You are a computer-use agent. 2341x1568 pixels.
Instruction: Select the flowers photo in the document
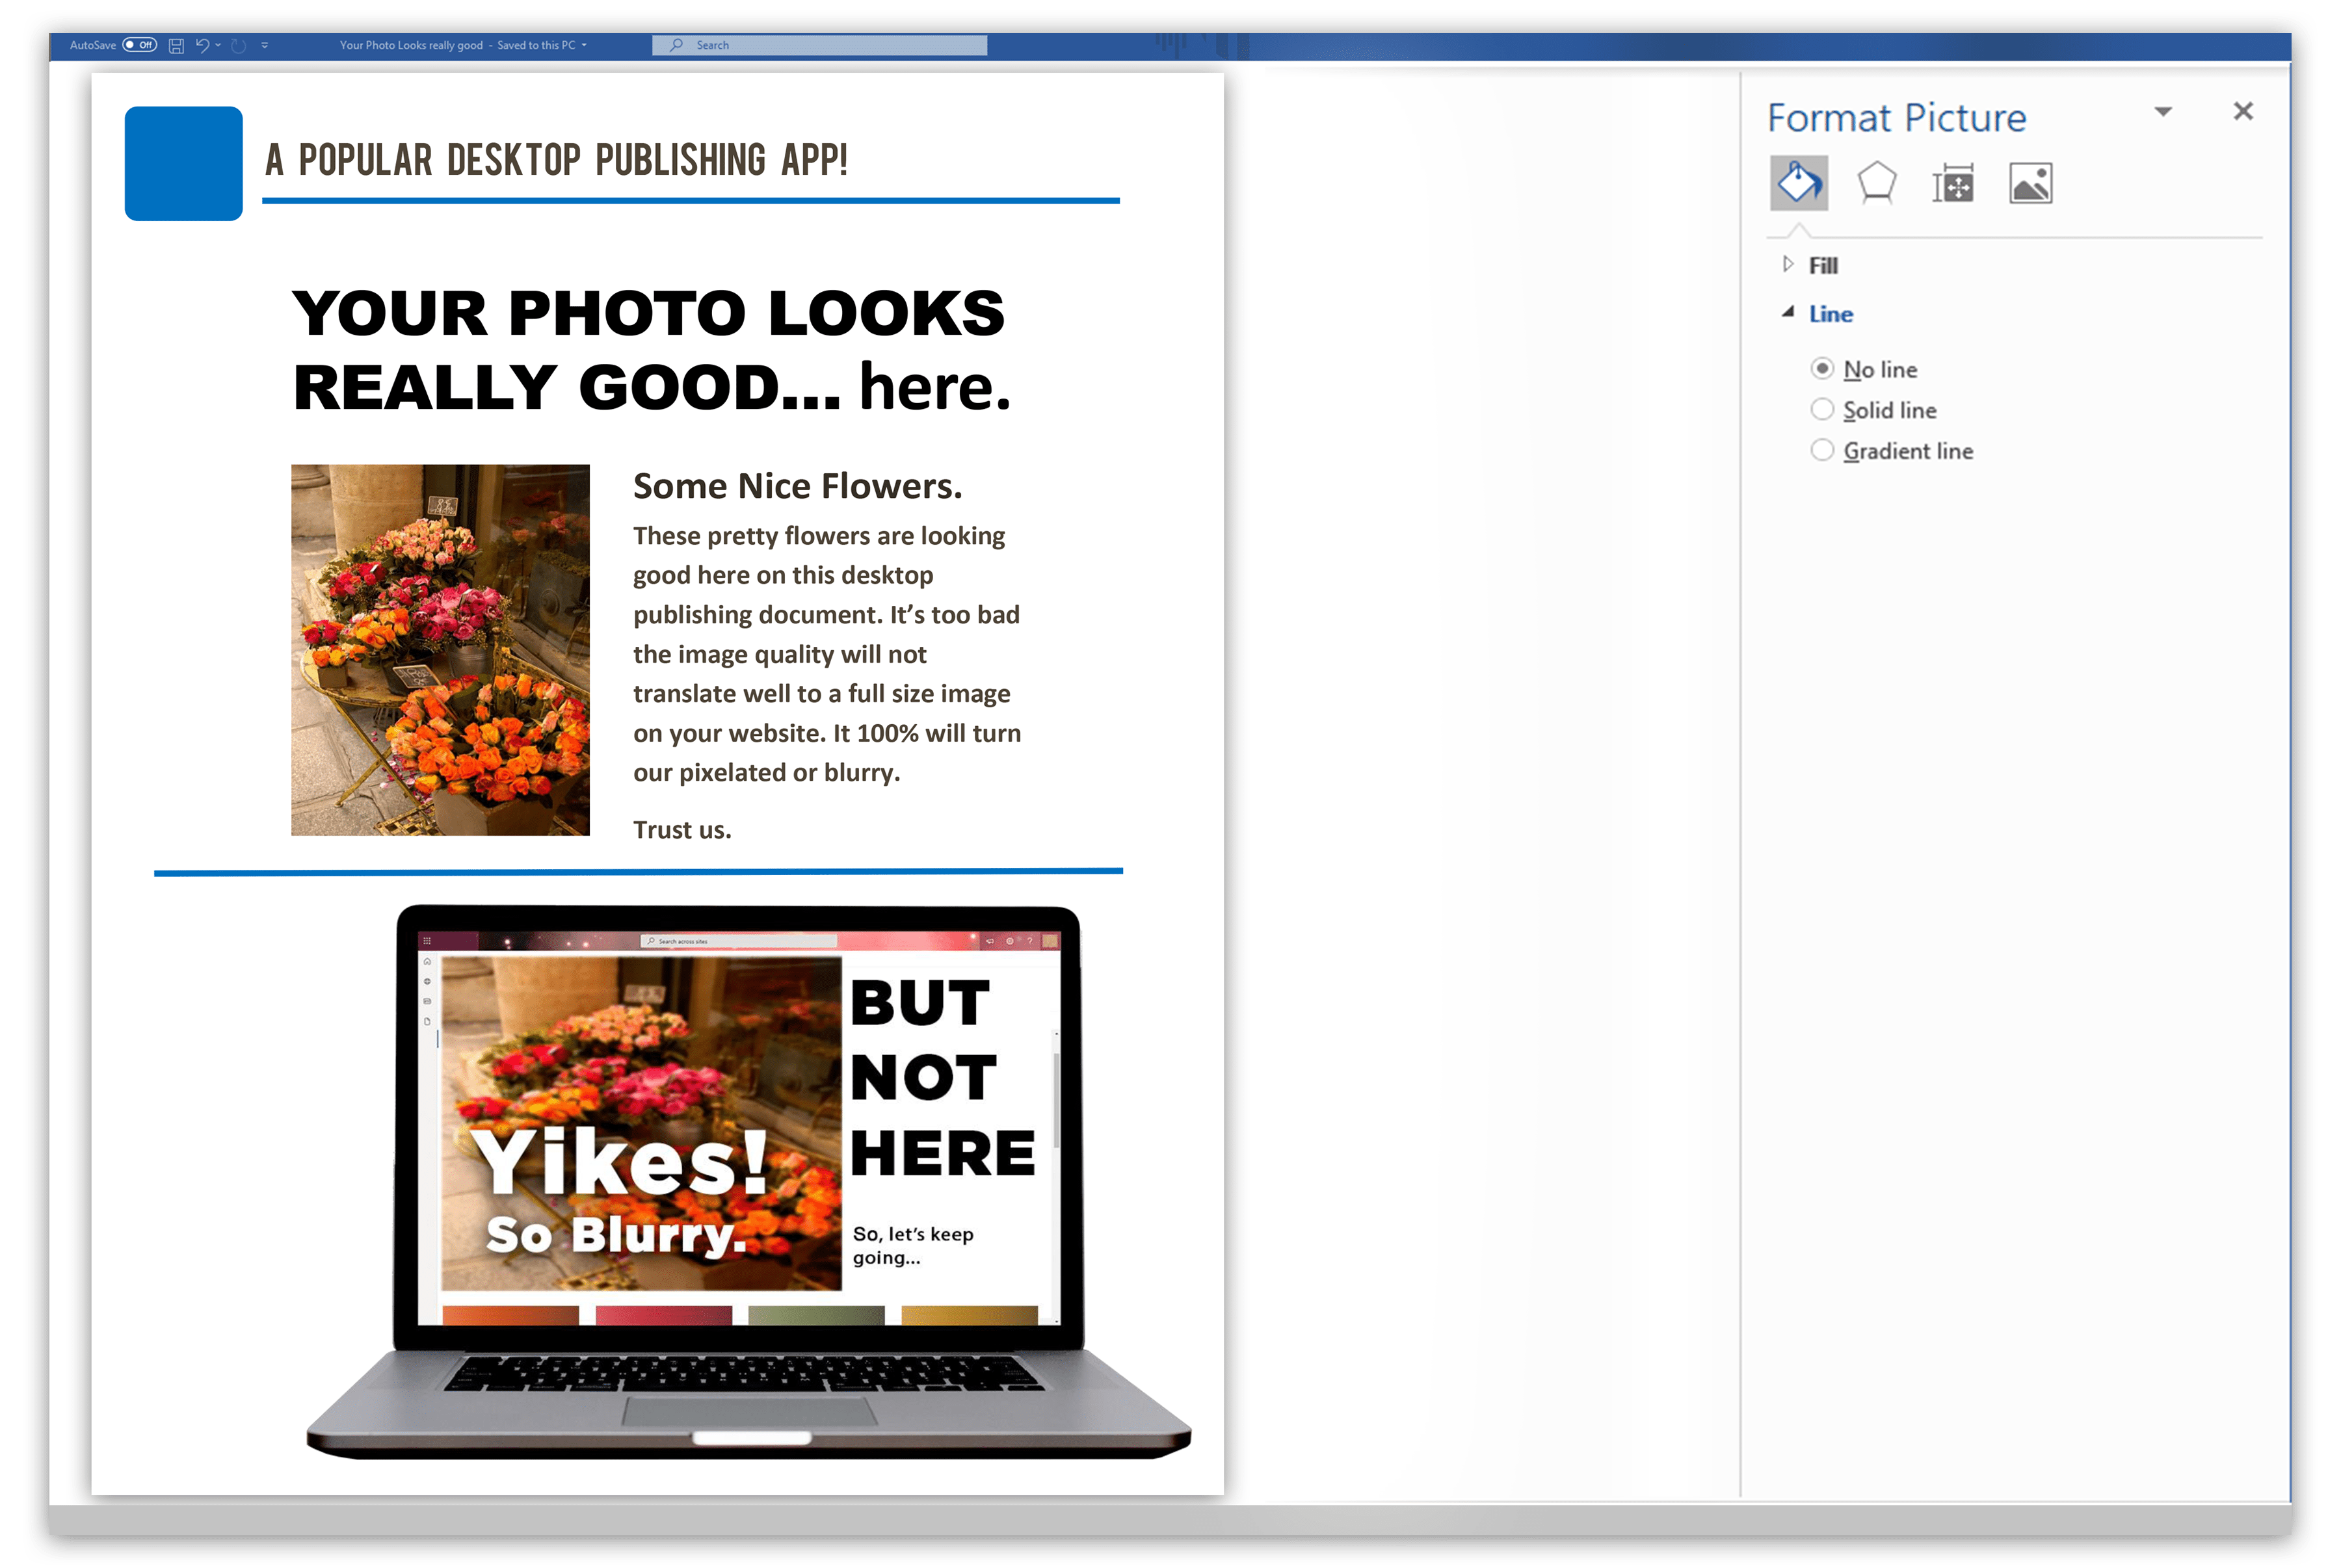(440, 650)
